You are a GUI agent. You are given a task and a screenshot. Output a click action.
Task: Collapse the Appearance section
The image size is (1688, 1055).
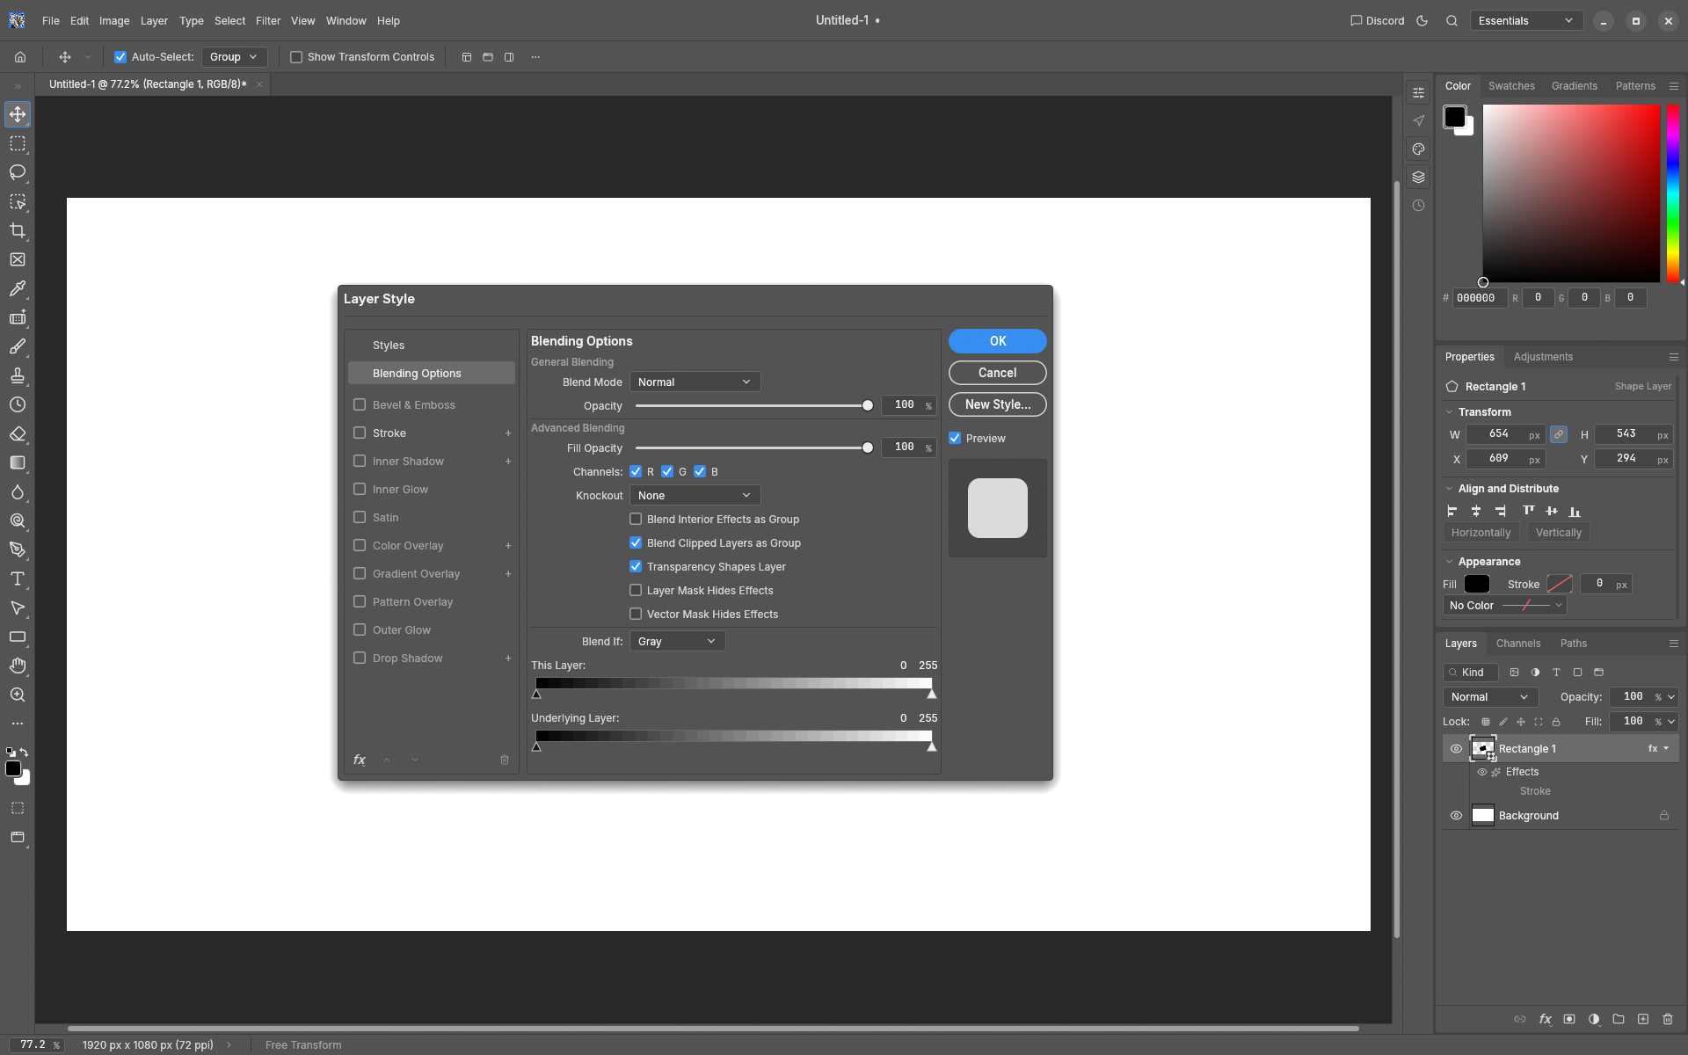[1449, 561]
